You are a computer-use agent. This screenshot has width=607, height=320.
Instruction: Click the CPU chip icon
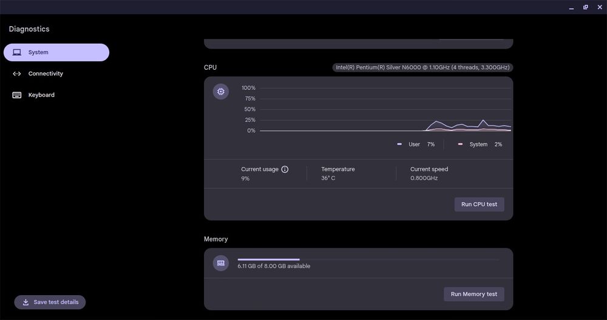221,92
